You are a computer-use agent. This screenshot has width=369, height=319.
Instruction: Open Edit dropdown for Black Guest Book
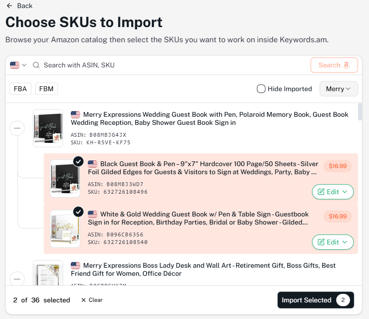[x=332, y=192]
